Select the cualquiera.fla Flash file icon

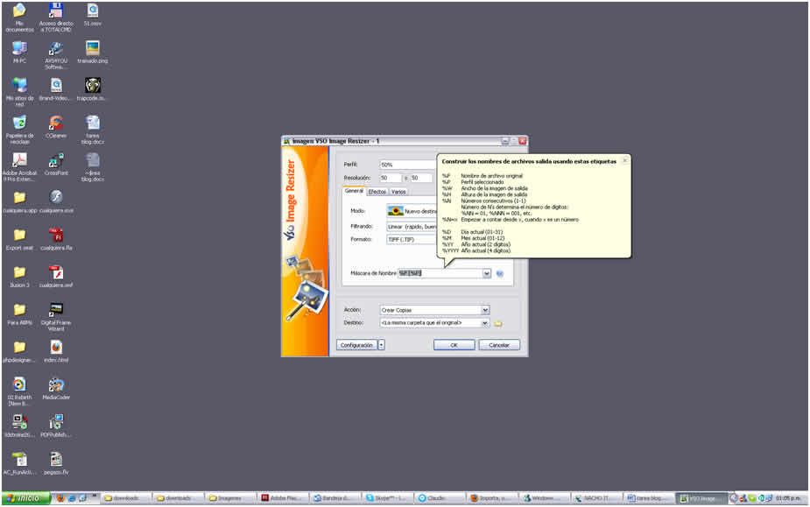point(56,239)
